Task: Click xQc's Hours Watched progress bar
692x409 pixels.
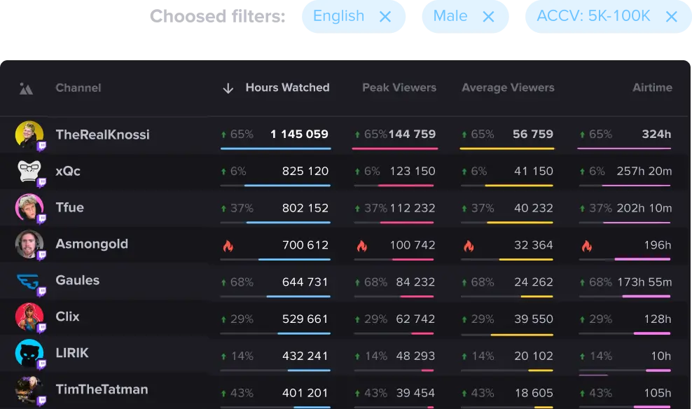Action: pyautogui.click(x=275, y=186)
